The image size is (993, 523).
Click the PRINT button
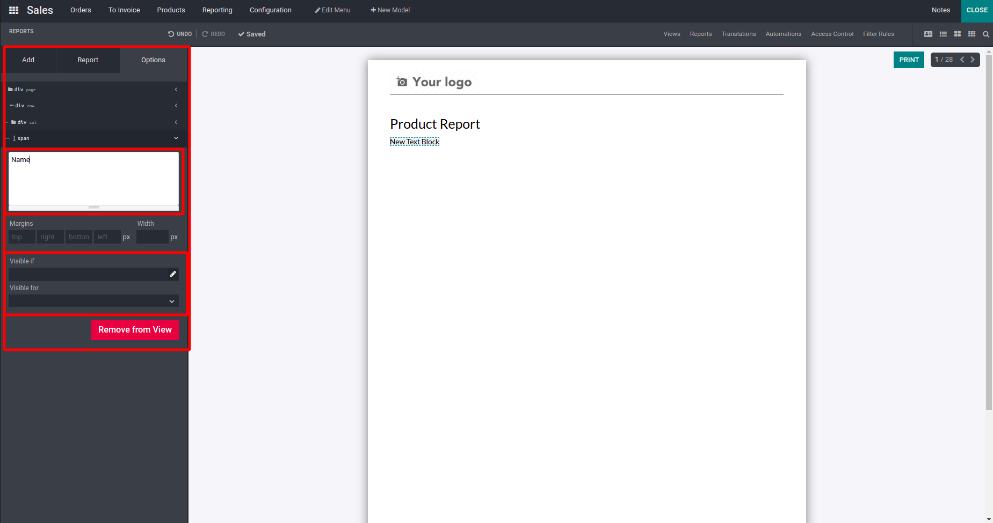point(909,60)
